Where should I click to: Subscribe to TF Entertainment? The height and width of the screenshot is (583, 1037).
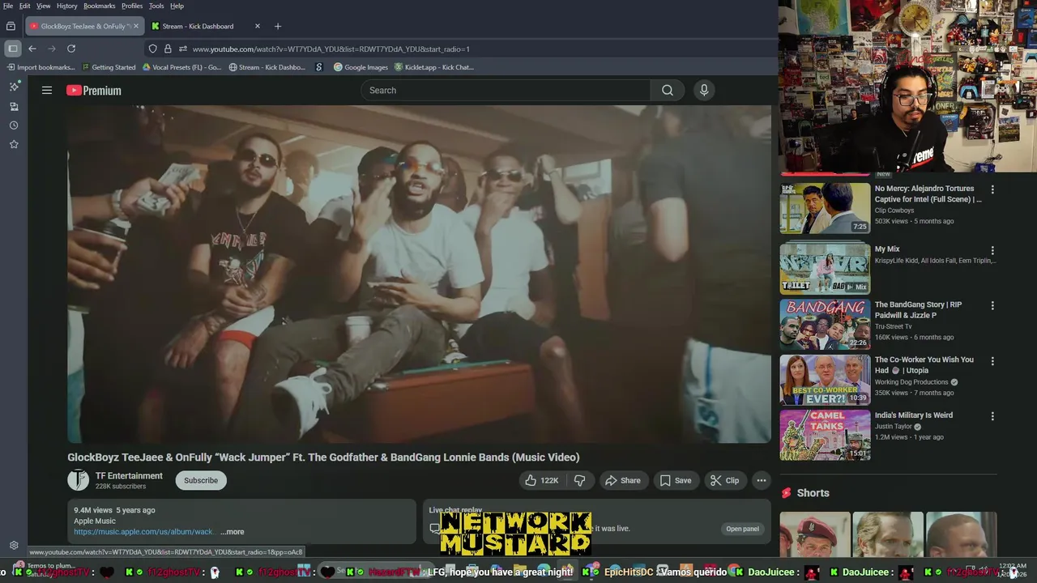201,480
